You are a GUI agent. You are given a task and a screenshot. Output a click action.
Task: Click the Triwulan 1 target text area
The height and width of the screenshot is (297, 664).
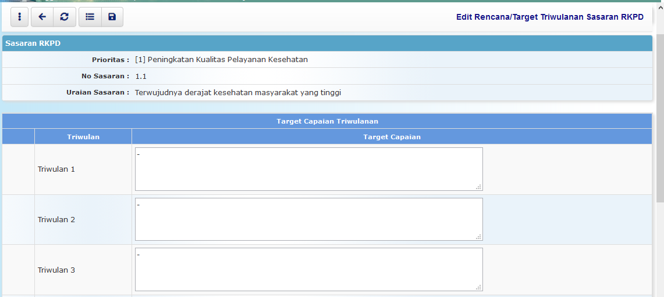pos(308,169)
